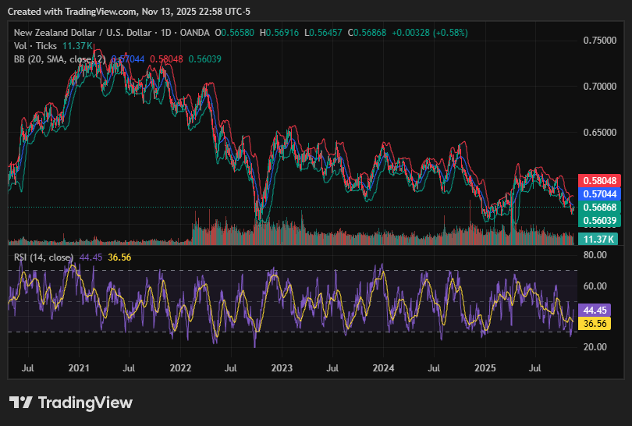
Task: Click the green 0.56868 current price tag
Action: [600, 208]
